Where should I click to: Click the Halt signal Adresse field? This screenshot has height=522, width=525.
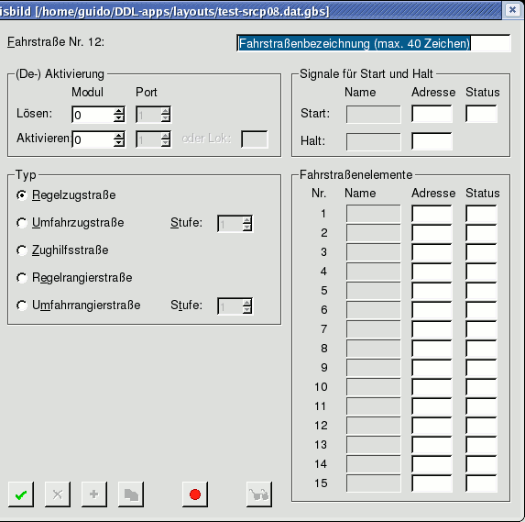pos(432,141)
